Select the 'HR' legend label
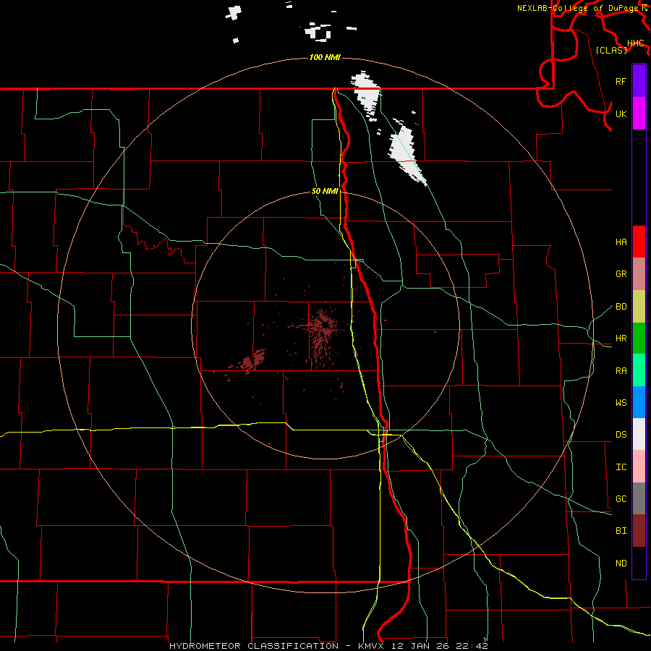The width and height of the screenshot is (651, 651). [621, 339]
